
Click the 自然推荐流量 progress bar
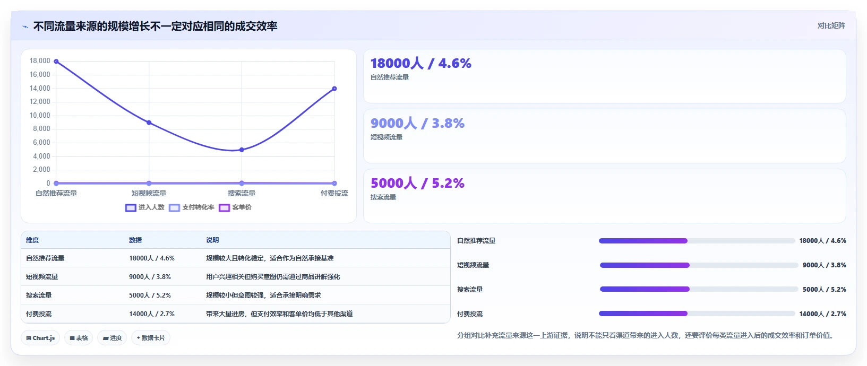(x=697, y=241)
